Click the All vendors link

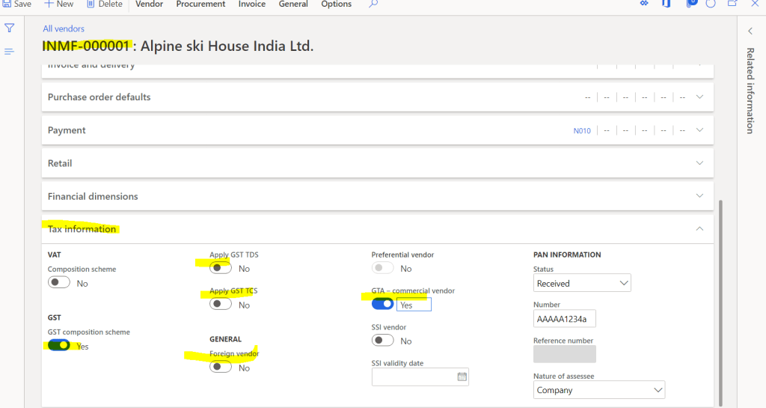click(x=64, y=28)
